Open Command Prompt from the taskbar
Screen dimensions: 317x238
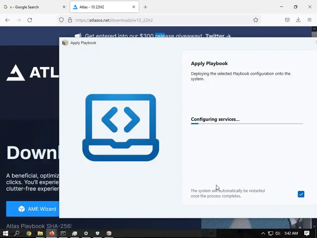(x=63, y=233)
